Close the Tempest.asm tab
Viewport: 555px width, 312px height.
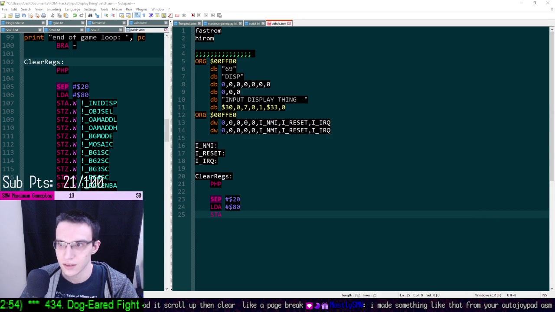[199, 23]
